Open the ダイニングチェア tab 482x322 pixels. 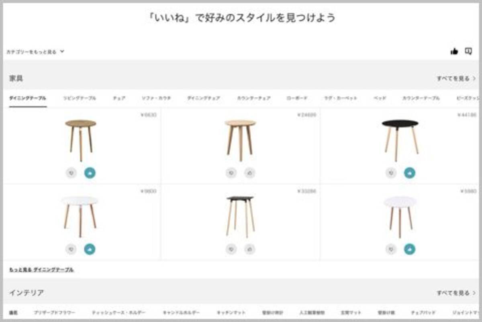tap(204, 98)
